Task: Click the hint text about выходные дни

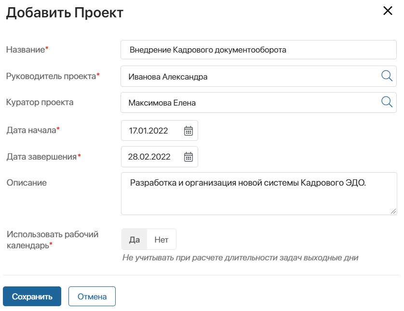Action: click(x=241, y=257)
